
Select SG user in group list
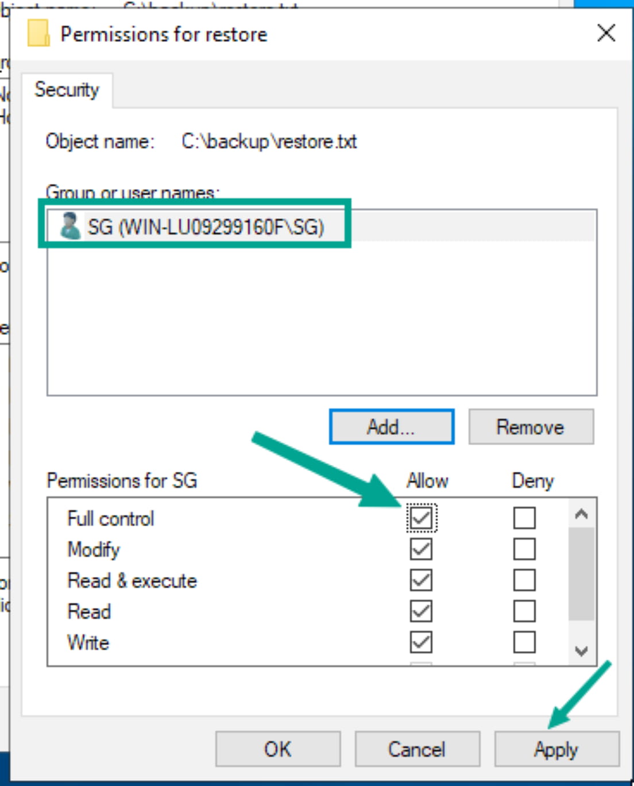tap(206, 227)
